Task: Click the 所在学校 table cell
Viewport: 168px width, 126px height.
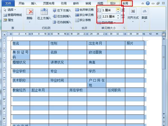Action: [78, 92]
